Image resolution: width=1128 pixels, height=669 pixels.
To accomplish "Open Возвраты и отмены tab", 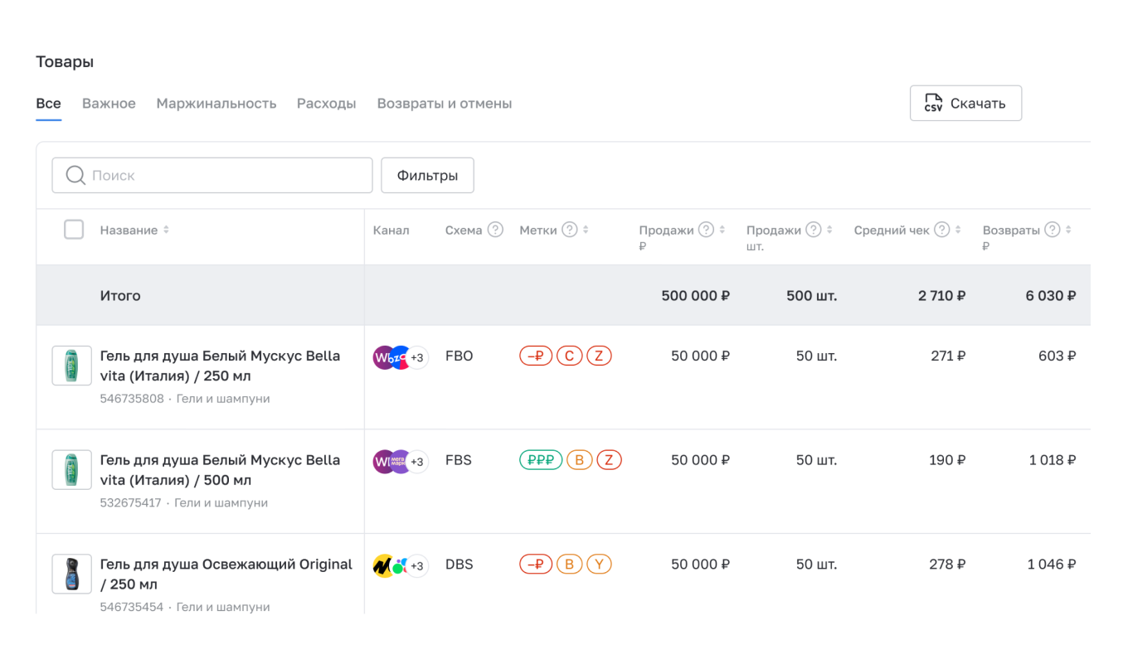I will [x=444, y=104].
